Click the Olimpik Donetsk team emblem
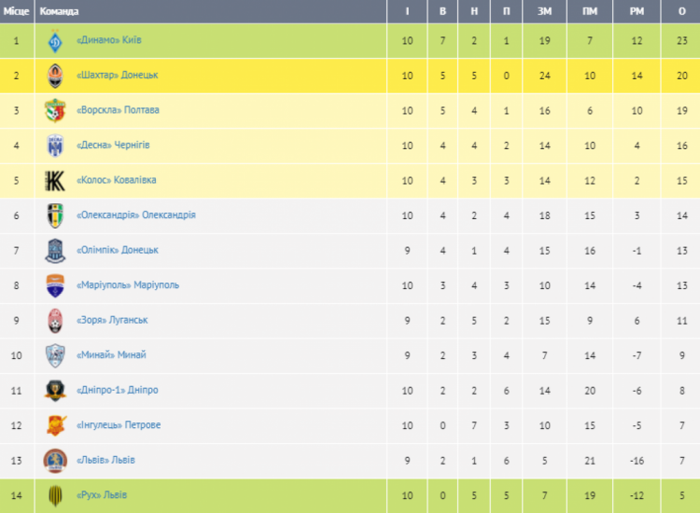 click(x=55, y=251)
